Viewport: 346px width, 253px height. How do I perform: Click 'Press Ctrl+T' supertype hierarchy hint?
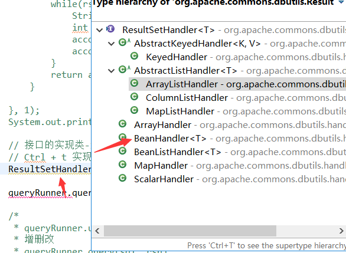point(266,245)
